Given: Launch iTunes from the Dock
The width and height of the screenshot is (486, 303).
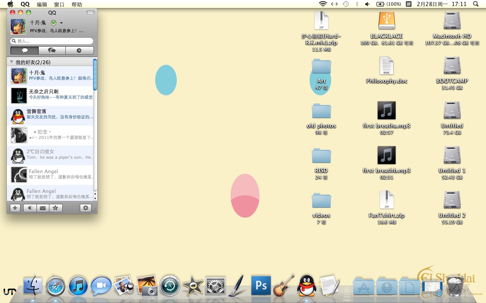Looking at the screenshot, I should pos(78,286).
